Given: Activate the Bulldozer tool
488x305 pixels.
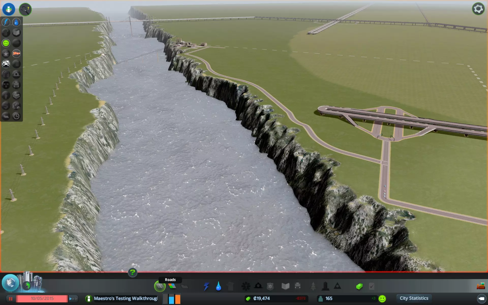Looking at the screenshot, I should point(480,286).
